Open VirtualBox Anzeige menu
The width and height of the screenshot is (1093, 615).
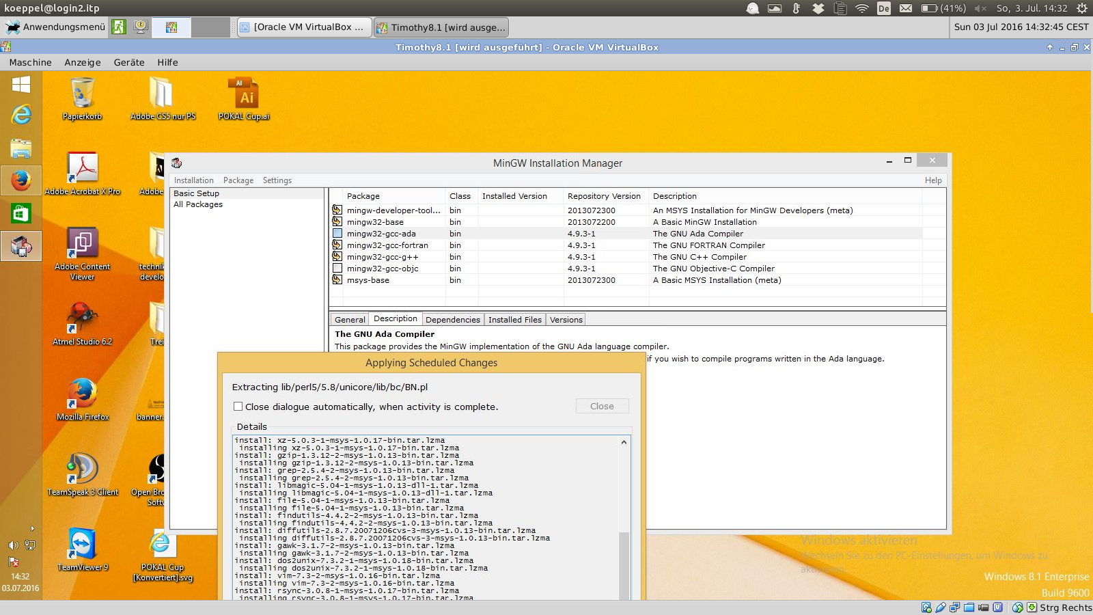click(83, 62)
